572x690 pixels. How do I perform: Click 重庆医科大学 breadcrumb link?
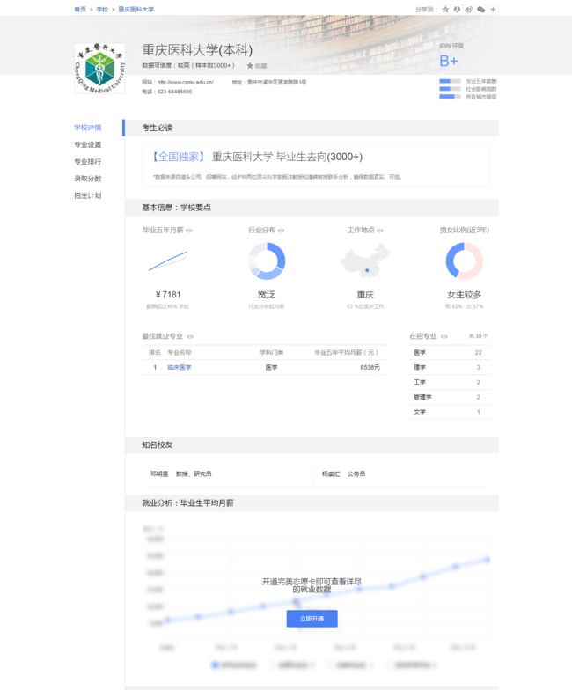(x=136, y=9)
